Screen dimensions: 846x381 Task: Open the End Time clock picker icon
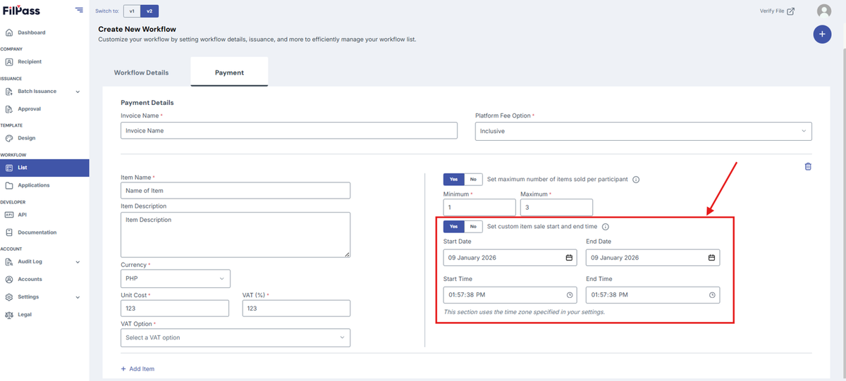[712, 295]
